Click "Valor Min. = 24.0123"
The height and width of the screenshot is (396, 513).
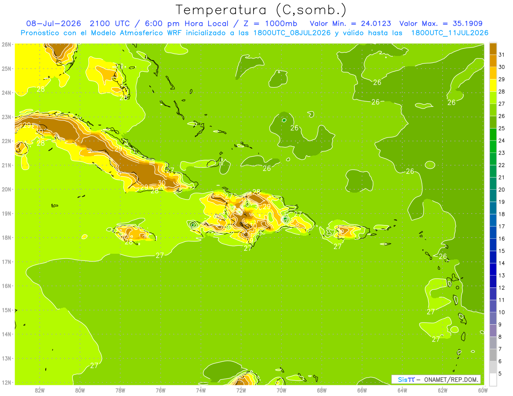click(350, 23)
